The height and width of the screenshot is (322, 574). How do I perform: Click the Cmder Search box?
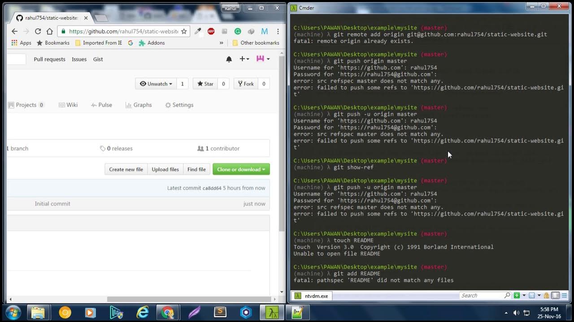coord(485,296)
